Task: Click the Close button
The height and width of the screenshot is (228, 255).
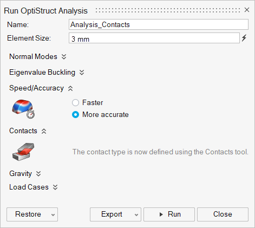Action: (223, 214)
